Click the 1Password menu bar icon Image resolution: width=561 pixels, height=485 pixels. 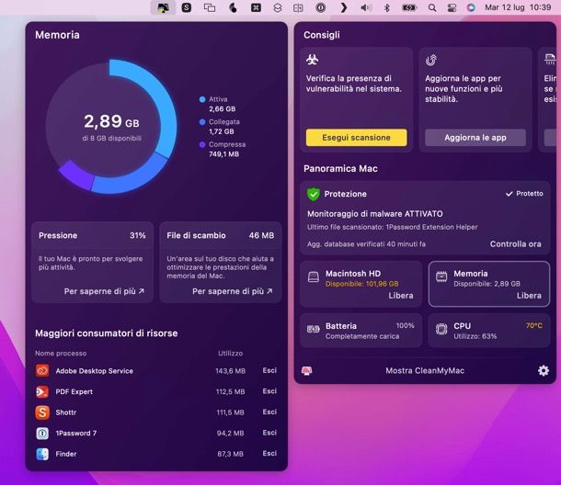(x=321, y=7)
